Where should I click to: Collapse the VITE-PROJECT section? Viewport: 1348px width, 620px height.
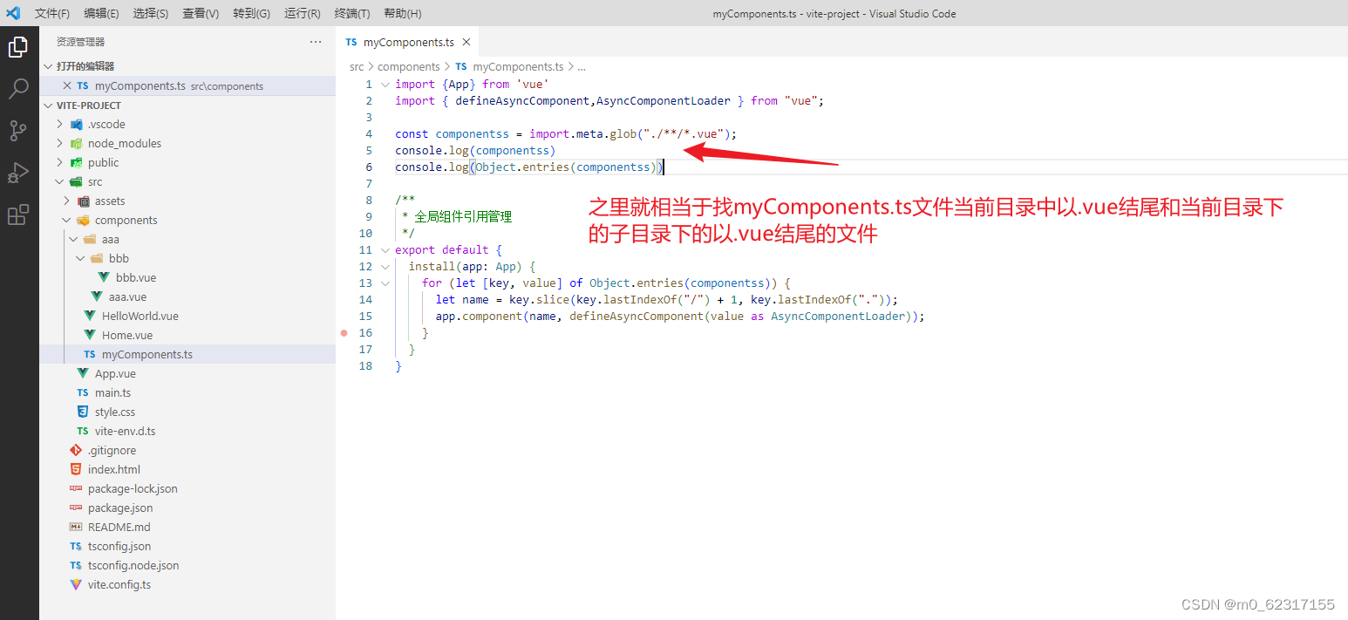187,105
